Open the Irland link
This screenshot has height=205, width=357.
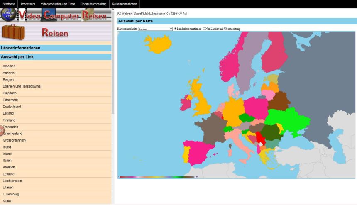tap(7, 147)
